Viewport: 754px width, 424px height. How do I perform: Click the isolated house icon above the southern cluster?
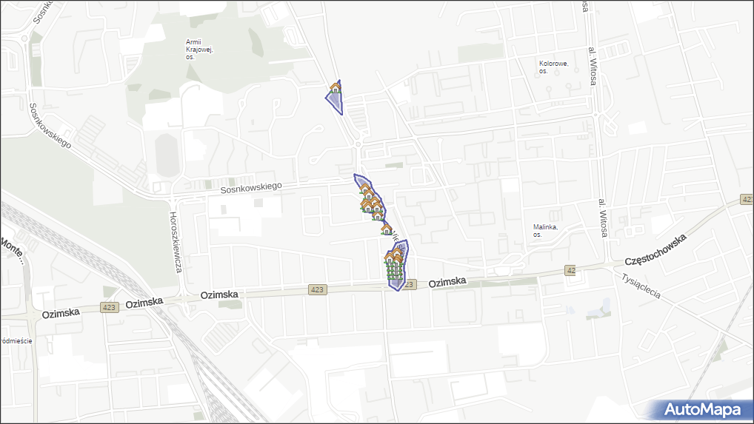(387, 229)
